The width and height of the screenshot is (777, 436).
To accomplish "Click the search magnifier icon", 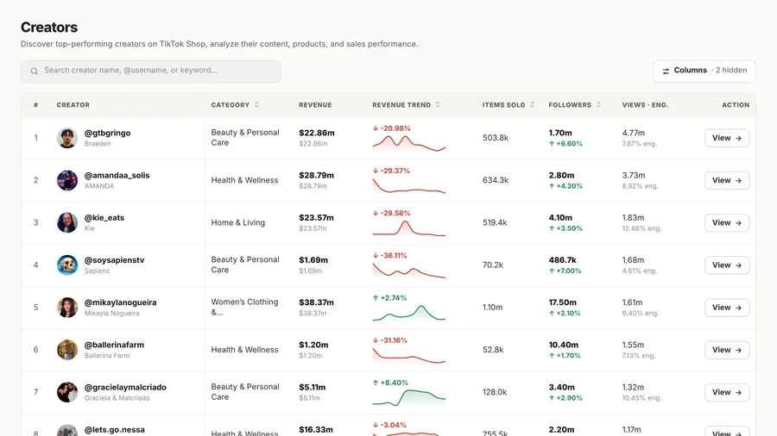I will click(35, 72).
